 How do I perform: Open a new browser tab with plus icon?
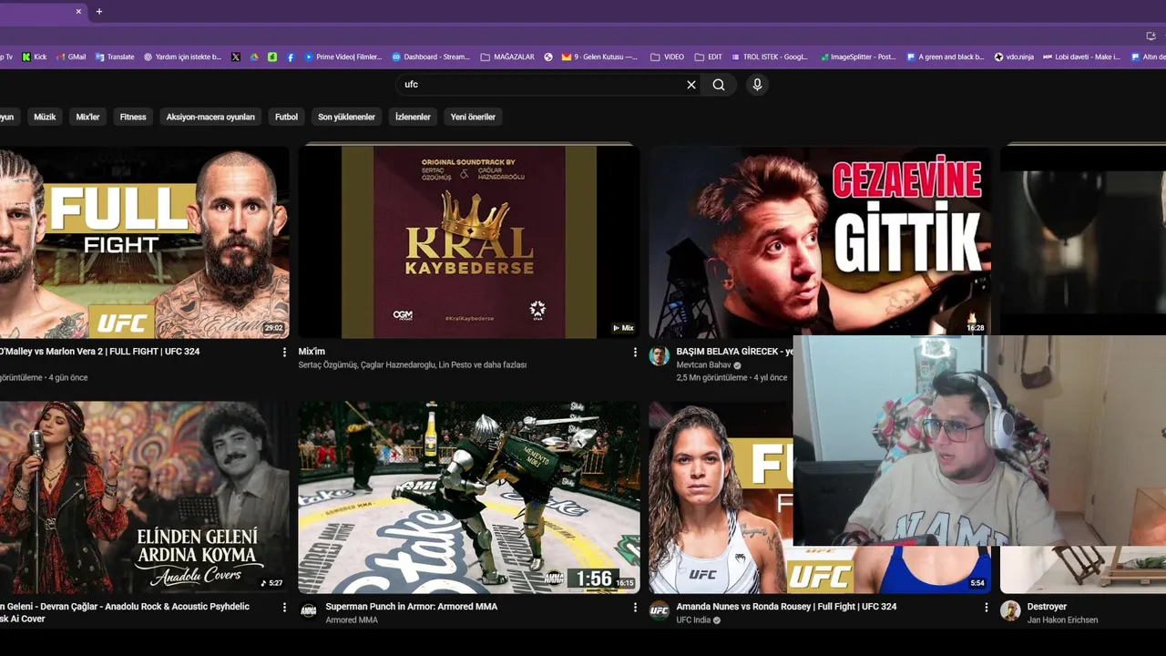click(x=99, y=12)
